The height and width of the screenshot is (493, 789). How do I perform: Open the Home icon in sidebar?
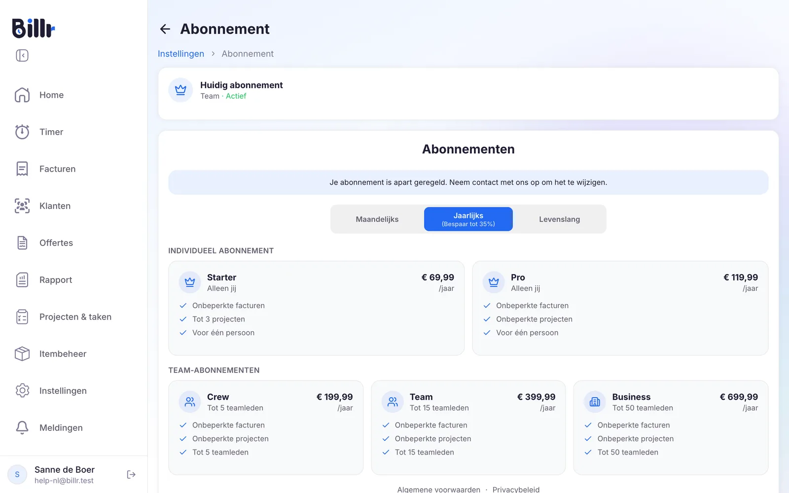(x=22, y=95)
